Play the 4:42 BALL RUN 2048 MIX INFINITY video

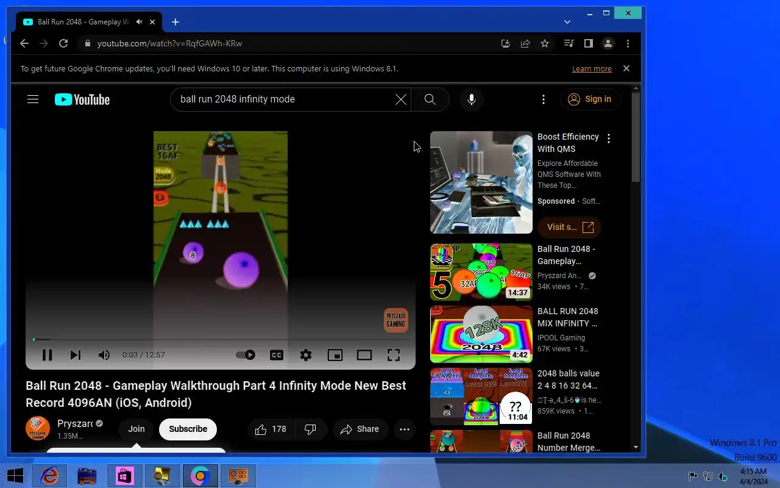point(481,334)
